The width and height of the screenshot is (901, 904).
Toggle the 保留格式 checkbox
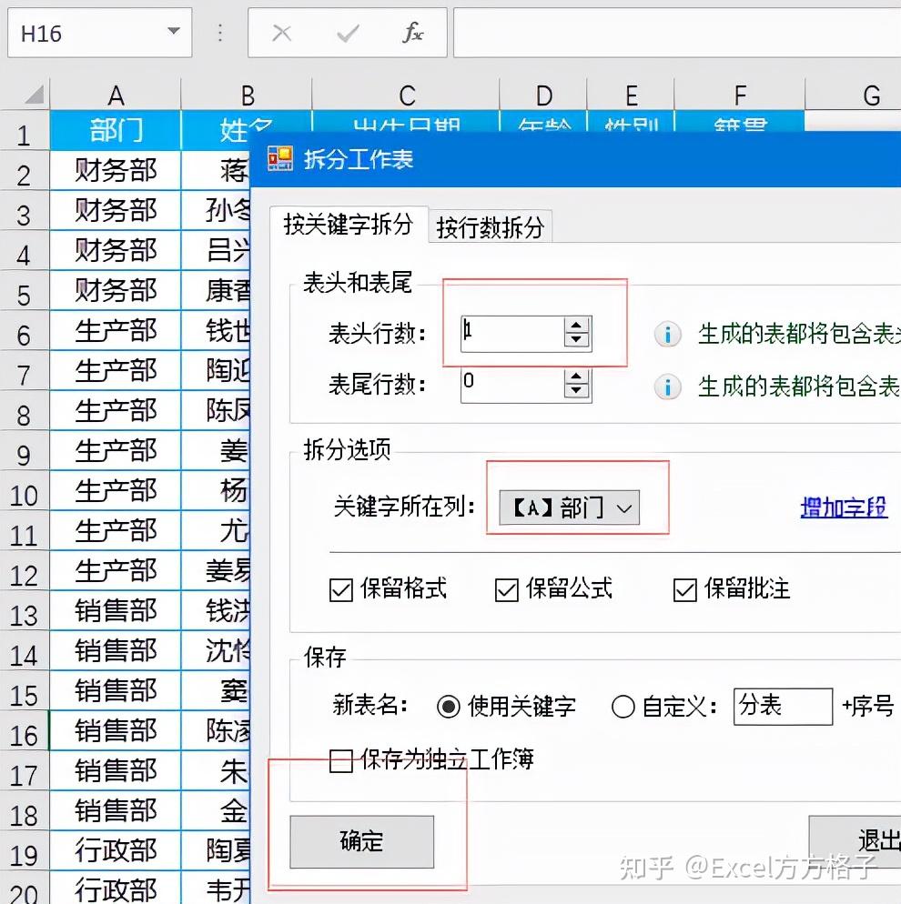(x=340, y=589)
